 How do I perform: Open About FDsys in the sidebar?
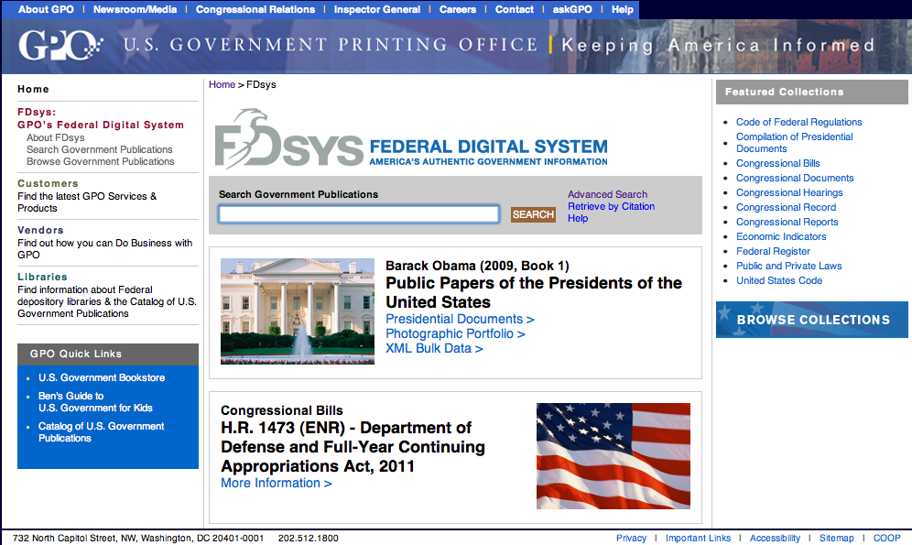click(55, 137)
